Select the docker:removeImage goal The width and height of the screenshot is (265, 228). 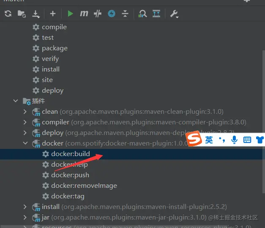[84, 186]
